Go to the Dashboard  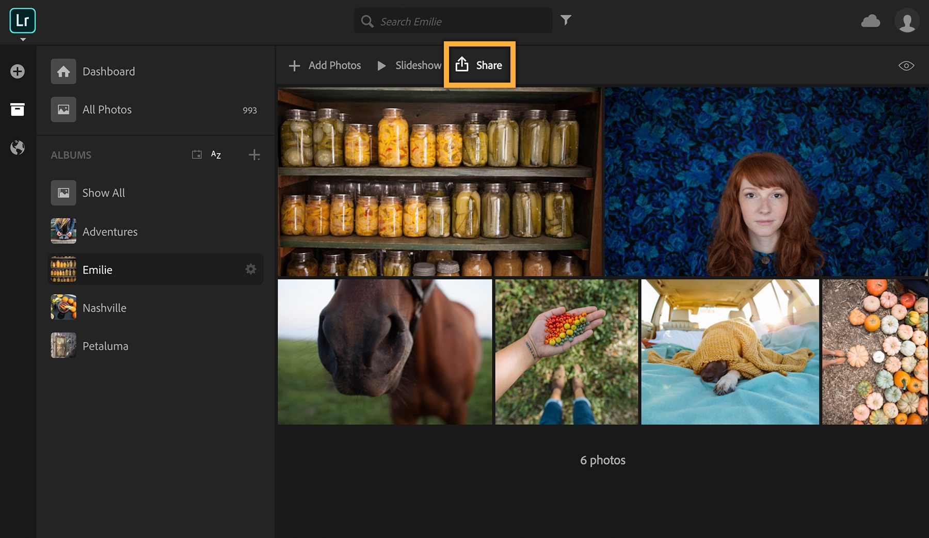pyautogui.click(x=108, y=71)
